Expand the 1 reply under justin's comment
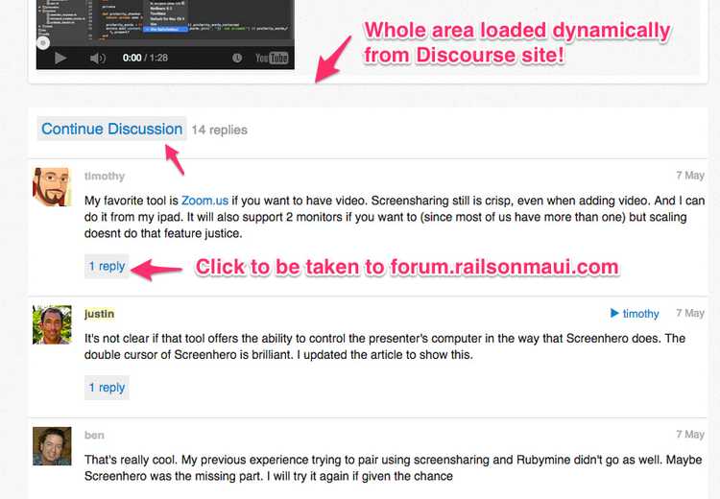720x499 pixels. click(107, 388)
